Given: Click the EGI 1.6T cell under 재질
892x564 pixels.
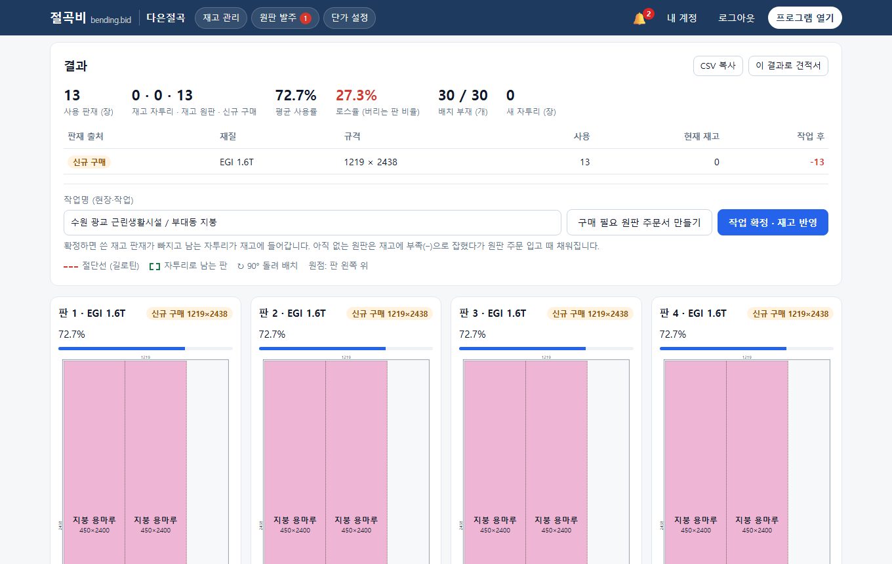Looking at the screenshot, I should pyautogui.click(x=237, y=162).
